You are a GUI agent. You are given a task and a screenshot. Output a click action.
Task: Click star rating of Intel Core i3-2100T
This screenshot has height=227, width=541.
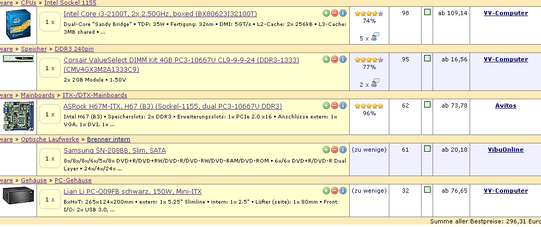[369, 14]
